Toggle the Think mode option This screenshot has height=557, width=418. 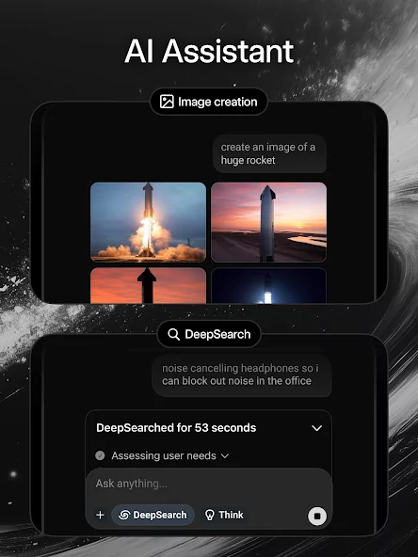click(225, 515)
